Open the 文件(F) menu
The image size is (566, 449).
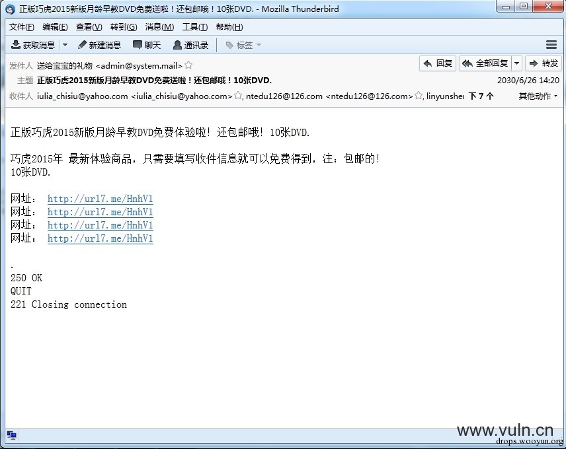pyautogui.click(x=22, y=27)
